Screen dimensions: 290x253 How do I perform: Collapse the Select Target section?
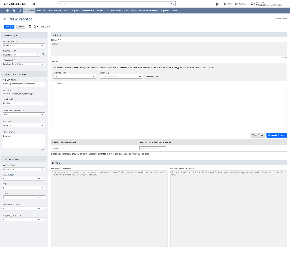pos(3,35)
